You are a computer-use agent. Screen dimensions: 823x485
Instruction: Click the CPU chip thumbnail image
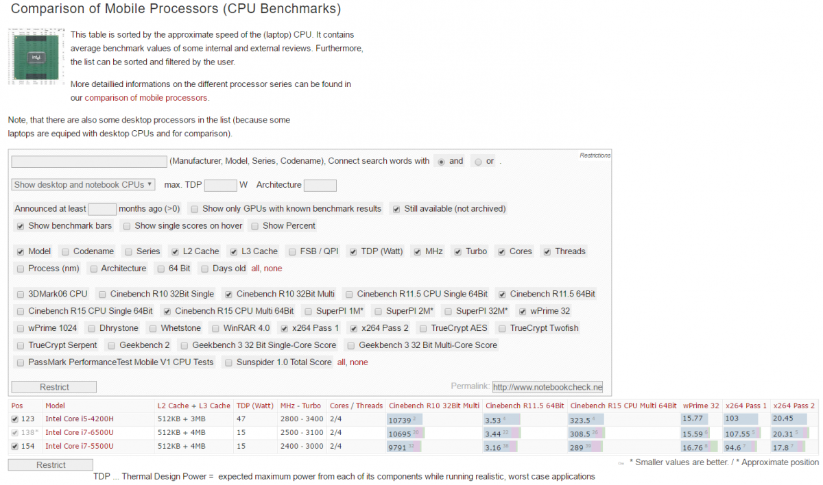coord(36,57)
